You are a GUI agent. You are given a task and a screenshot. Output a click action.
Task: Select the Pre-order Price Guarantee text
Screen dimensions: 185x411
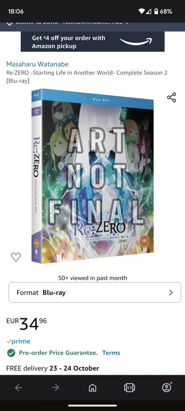(x=58, y=353)
